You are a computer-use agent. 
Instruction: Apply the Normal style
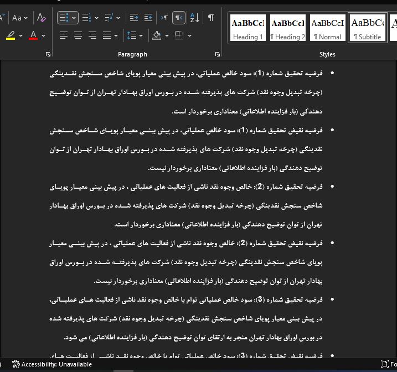(x=327, y=28)
